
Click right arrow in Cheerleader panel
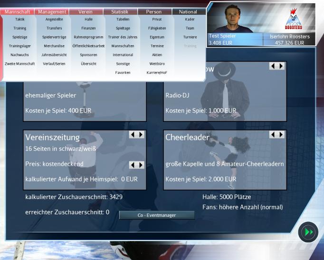tap(281, 135)
